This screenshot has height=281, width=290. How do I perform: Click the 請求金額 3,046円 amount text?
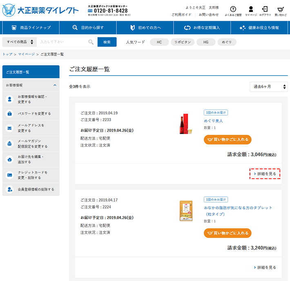[x=252, y=154]
